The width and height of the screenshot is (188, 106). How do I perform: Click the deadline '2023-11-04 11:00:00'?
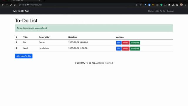coord(78,48)
